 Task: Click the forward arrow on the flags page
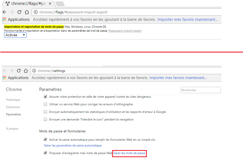coord(12,12)
